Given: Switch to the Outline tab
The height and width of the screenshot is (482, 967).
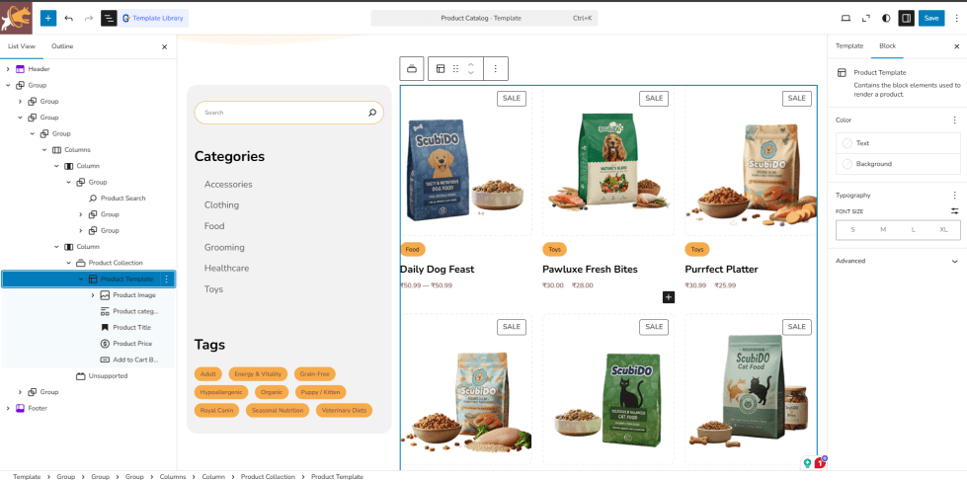Looking at the screenshot, I should pos(62,46).
